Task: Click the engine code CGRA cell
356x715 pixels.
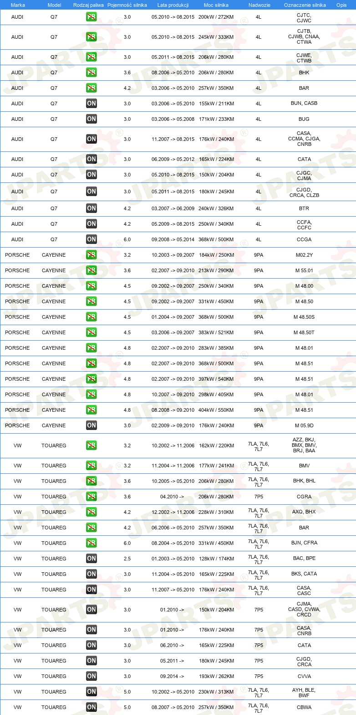Action: (x=304, y=497)
